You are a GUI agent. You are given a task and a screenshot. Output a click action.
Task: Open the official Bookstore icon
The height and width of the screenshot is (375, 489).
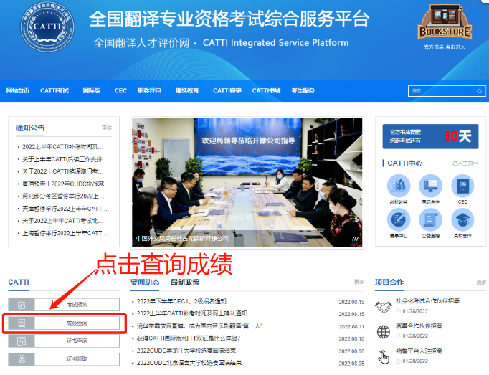pyautogui.click(x=445, y=22)
